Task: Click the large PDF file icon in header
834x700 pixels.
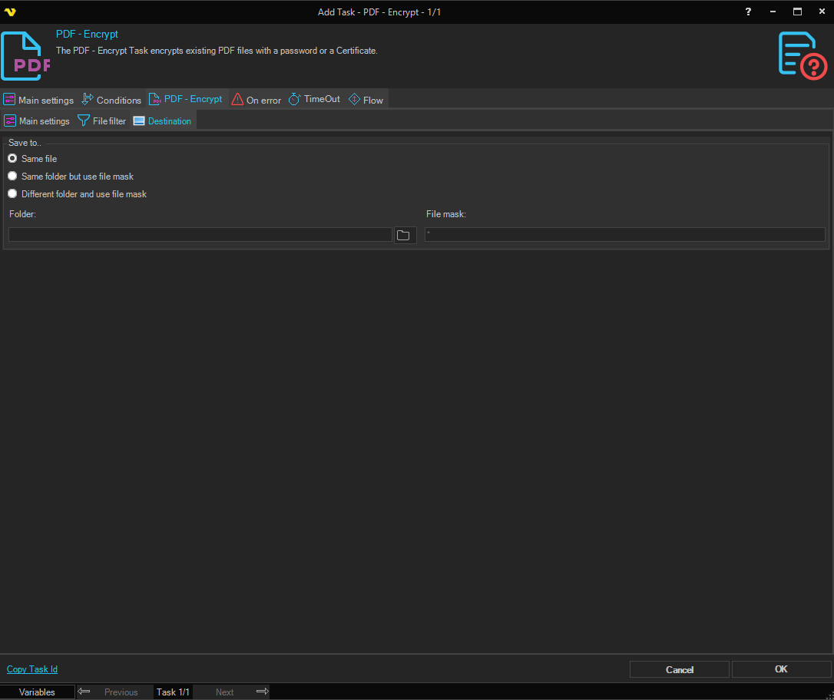Action: [26, 56]
